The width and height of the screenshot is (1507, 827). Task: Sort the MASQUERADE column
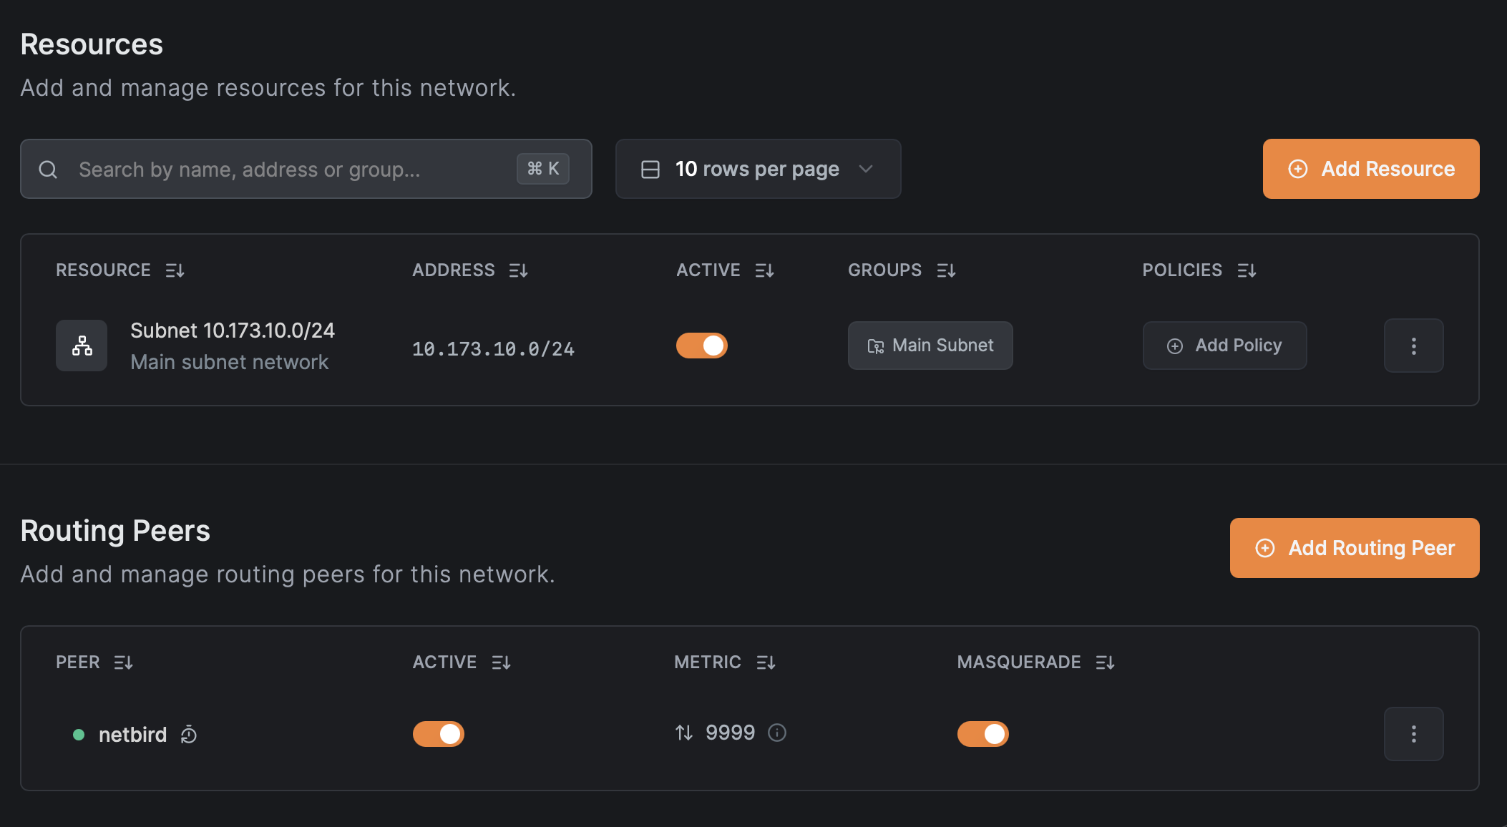click(x=1105, y=662)
